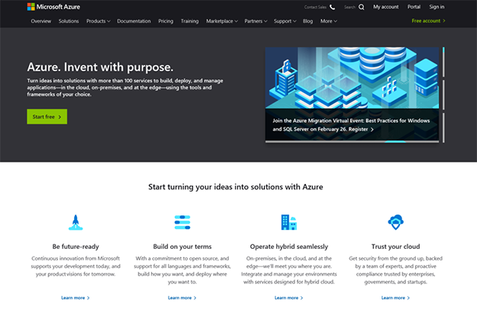The width and height of the screenshot is (477, 310).
Task: Open the Pricing nav item
Action: tap(166, 21)
